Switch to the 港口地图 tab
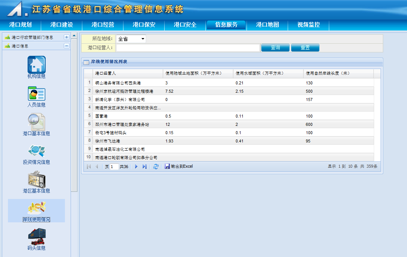 tap(267, 25)
